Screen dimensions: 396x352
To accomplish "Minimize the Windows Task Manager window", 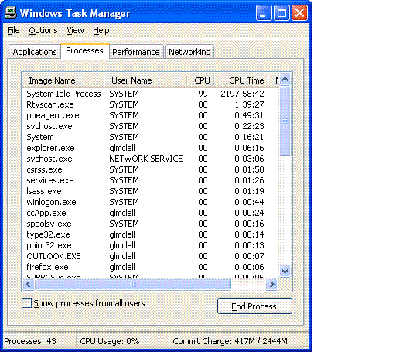I will (x=264, y=13).
